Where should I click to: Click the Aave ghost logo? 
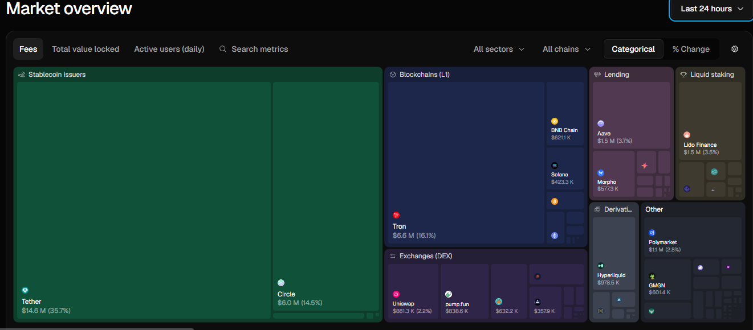point(601,123)
